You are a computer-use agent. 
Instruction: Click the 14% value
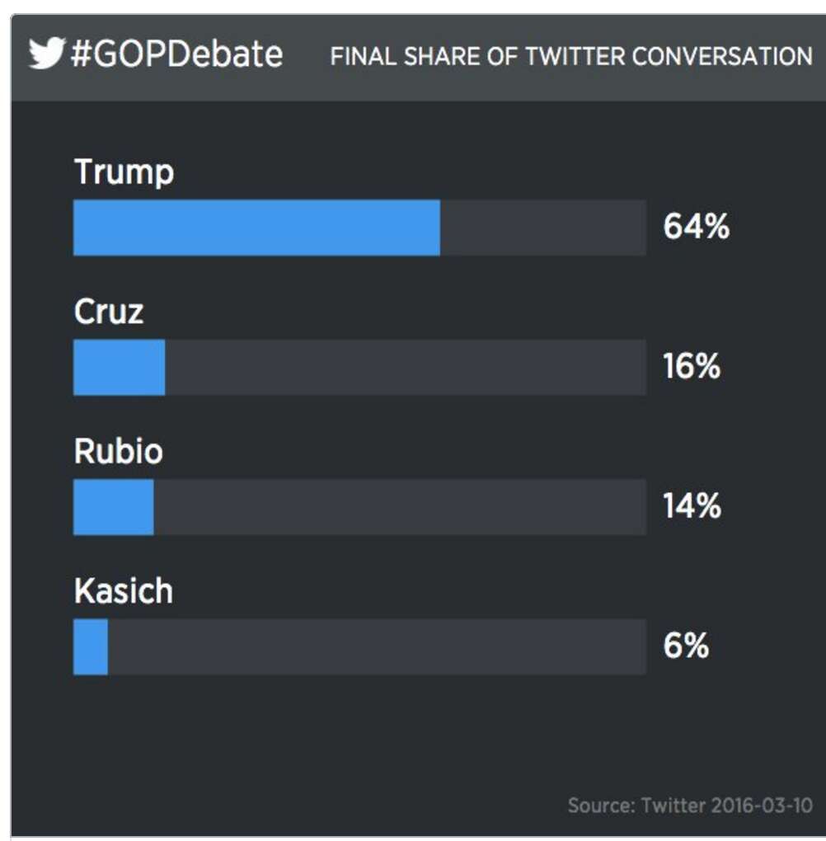(692, 507)
